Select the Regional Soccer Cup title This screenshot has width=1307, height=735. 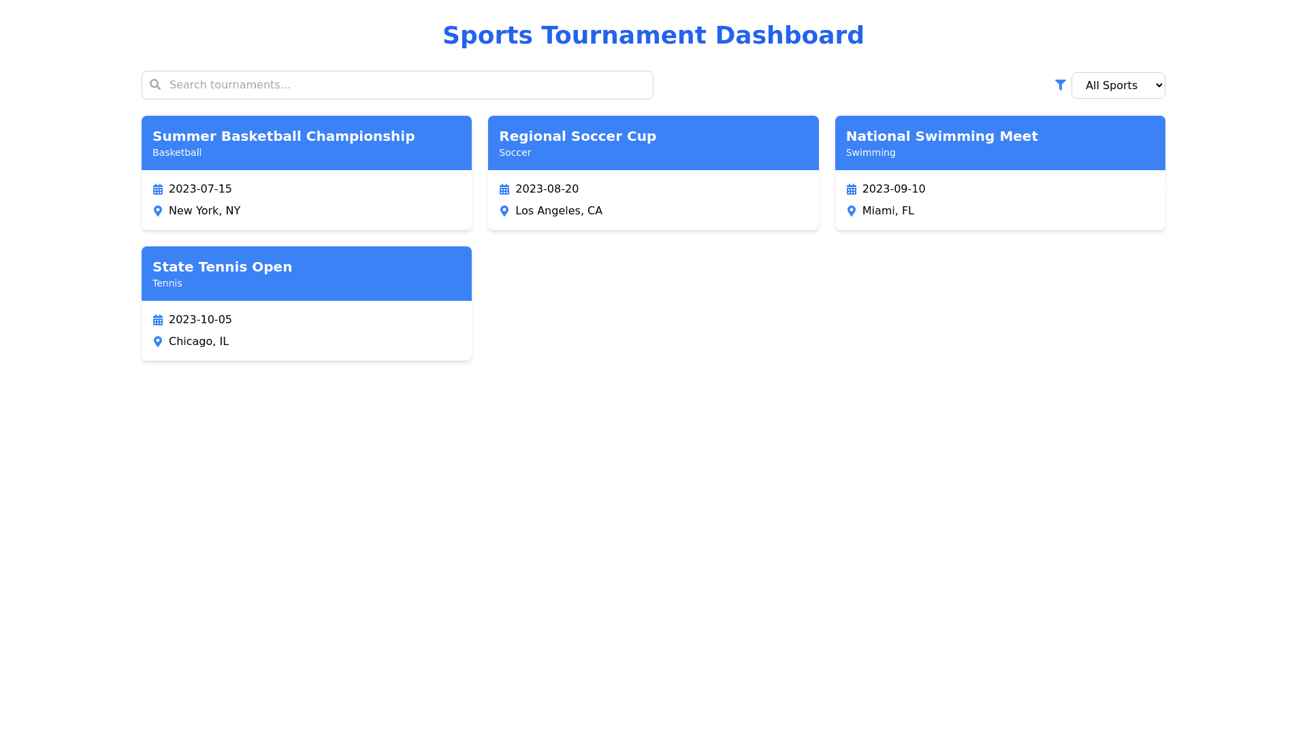[577, 136]
